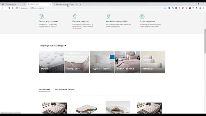The height and width of the screenshot is (116, 206).
Task: Open the blue round extension icon
Action: coord(169,8)
